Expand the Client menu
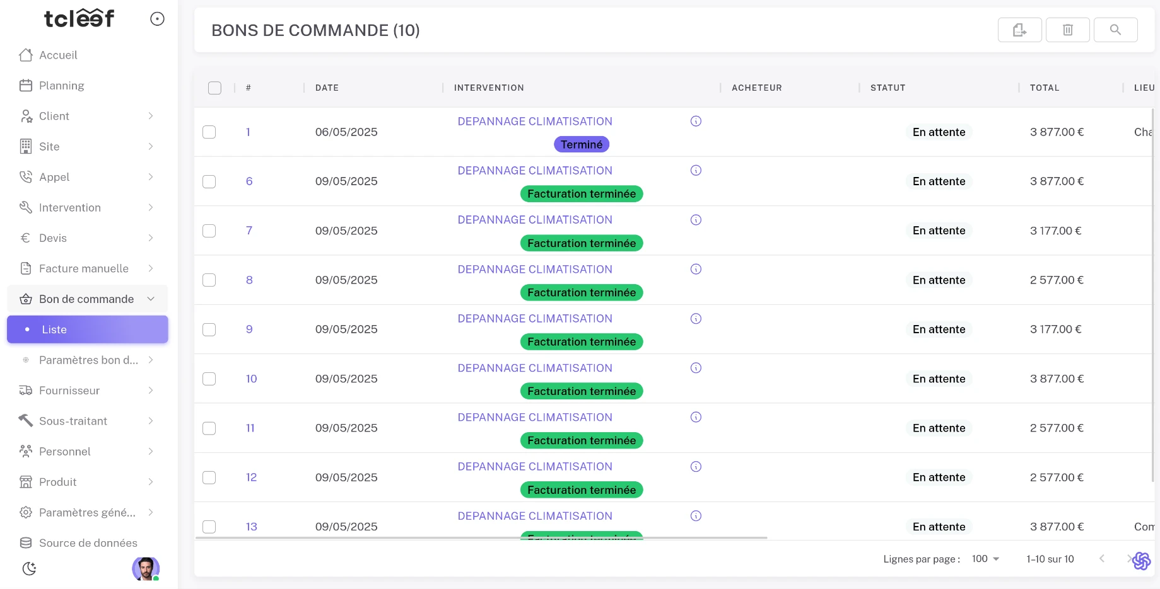Image resolution: width=1160 pixels, height=589 pixels. (x=87, y=116)
